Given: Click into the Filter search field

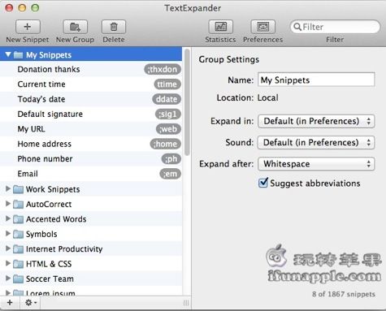Looking at the screenshot, I should tap(336, 27).
